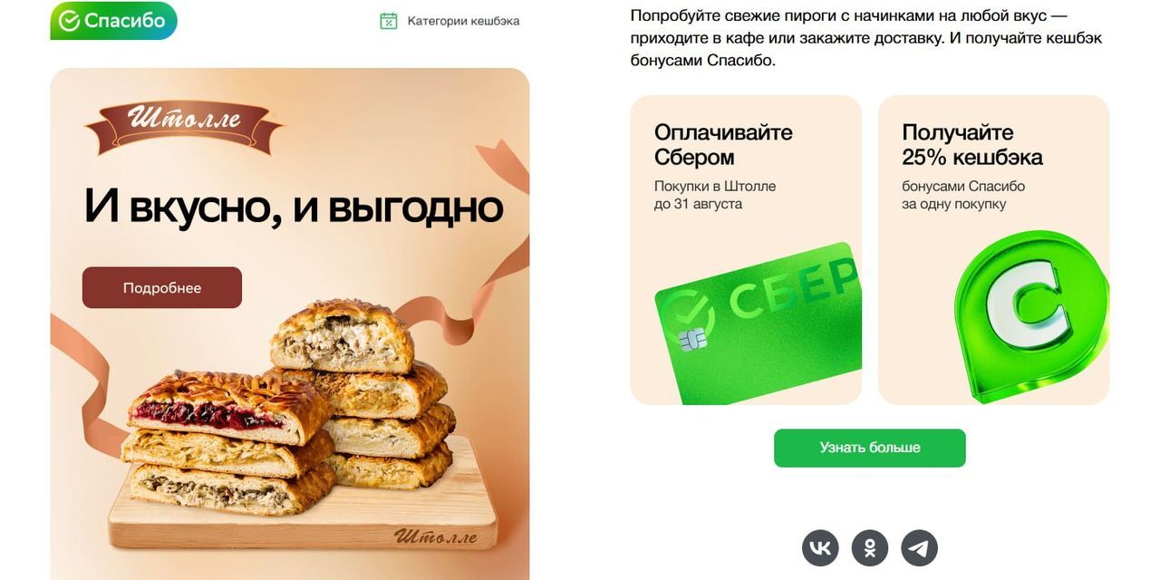Image resolution: width=1160 pixels, height=580 pixels.
Task: Open the Telegram social icon
Action: tap(920, 548)
